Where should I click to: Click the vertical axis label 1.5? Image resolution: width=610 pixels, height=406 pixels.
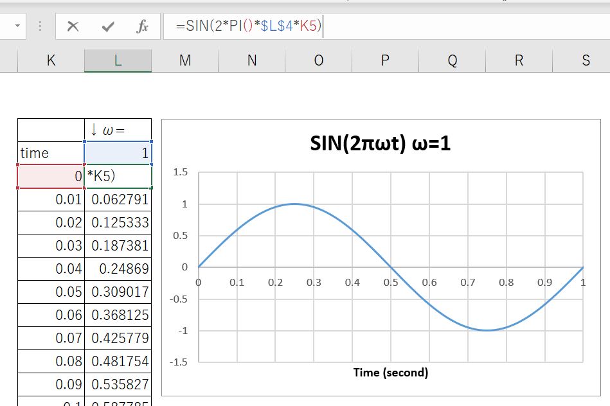point(181,172)
